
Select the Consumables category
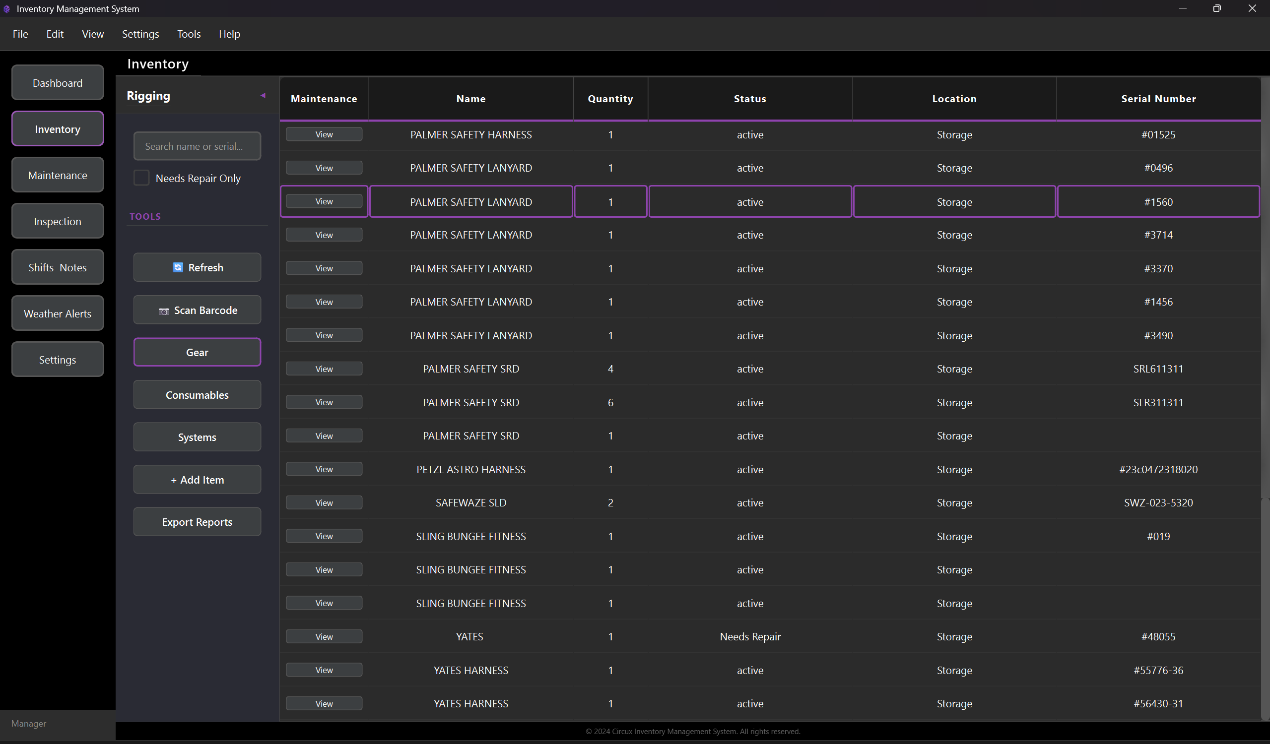click(x=197, y=395)
